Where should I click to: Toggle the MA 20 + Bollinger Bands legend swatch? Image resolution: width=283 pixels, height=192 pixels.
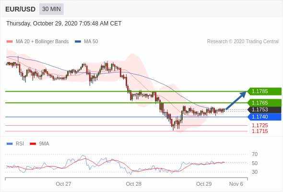point(10,42)
